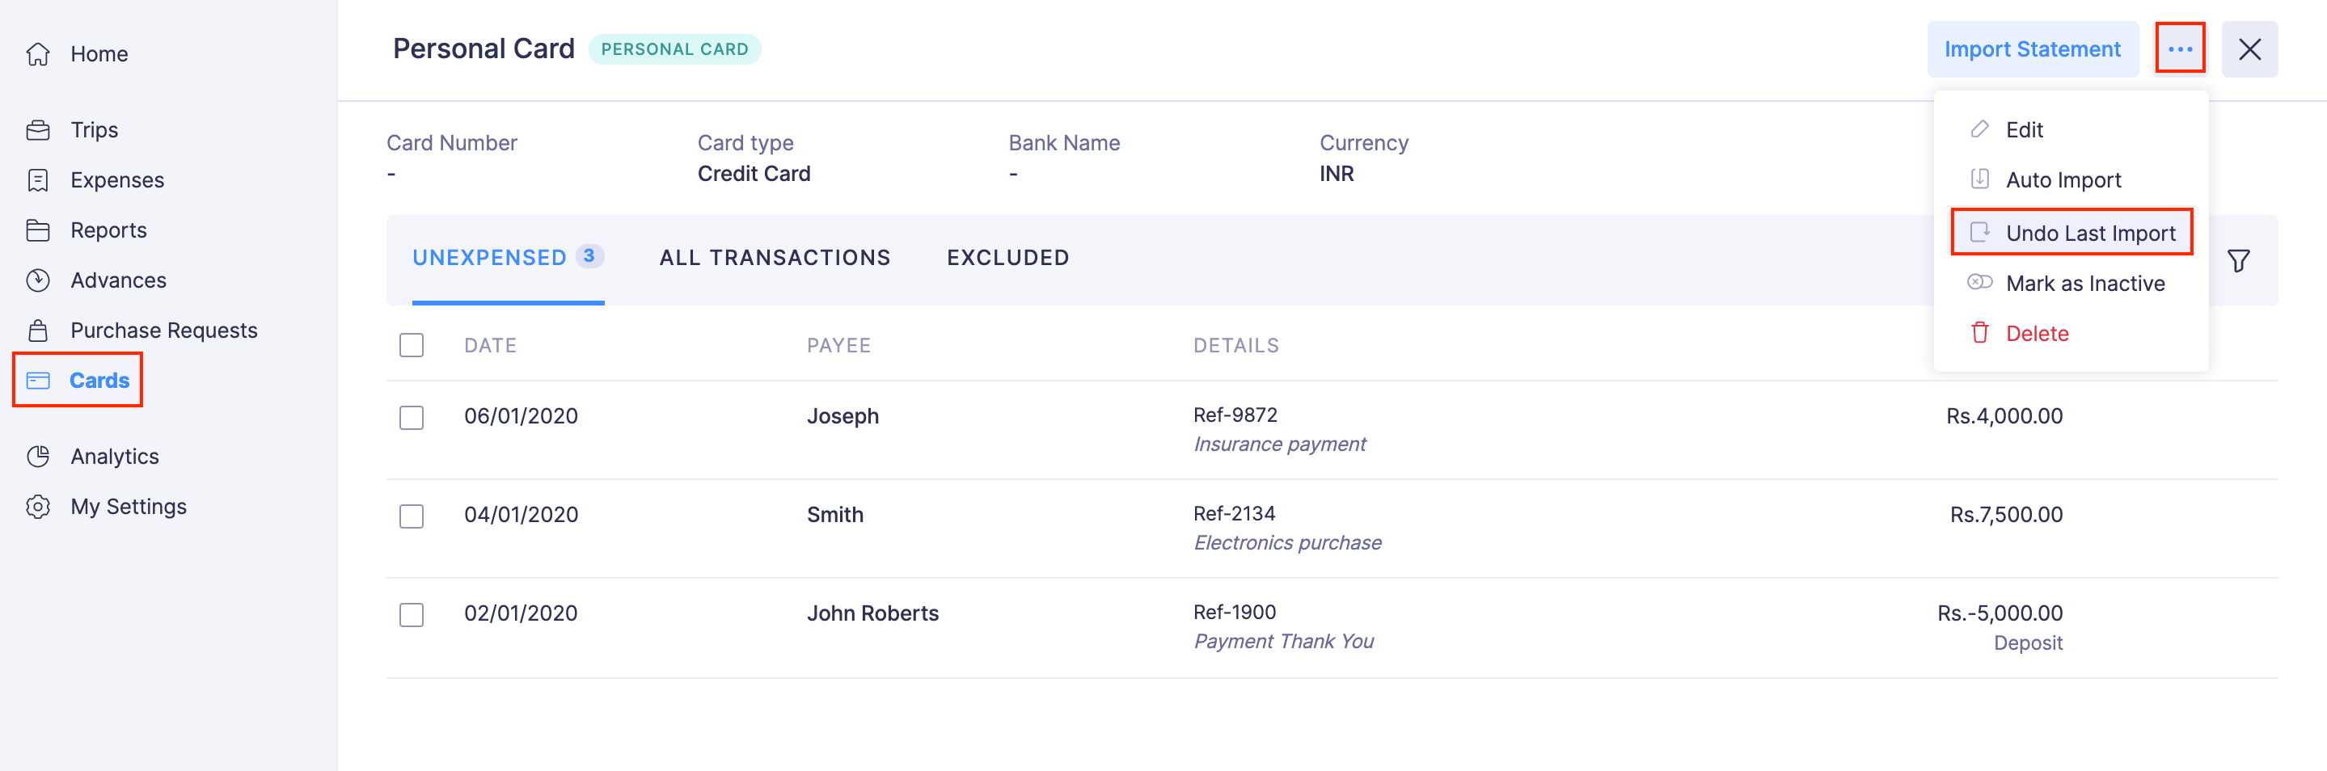Click the three-dot more options button
Viewport: 2327px width, 771px height.
click(2180, 48)
